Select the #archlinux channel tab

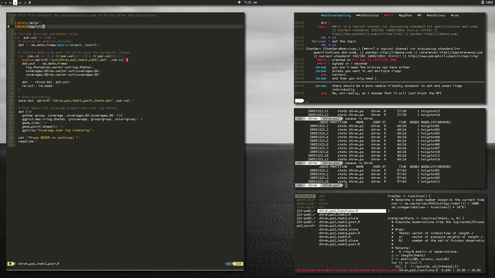(x=436, y=15)
